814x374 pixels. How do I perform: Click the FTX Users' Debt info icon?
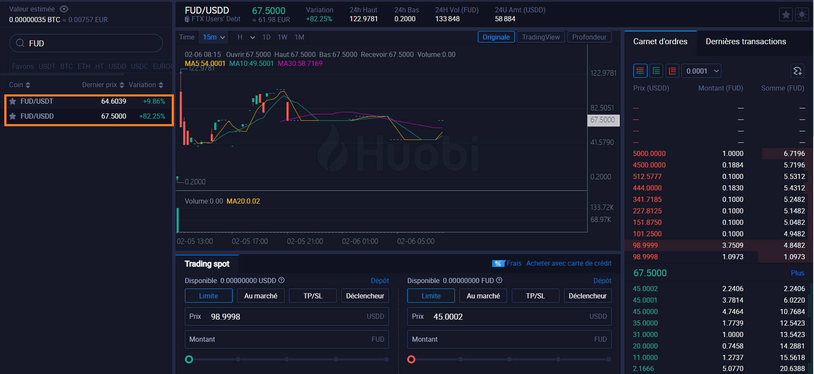pyautogui.click(x=187, y=19)
